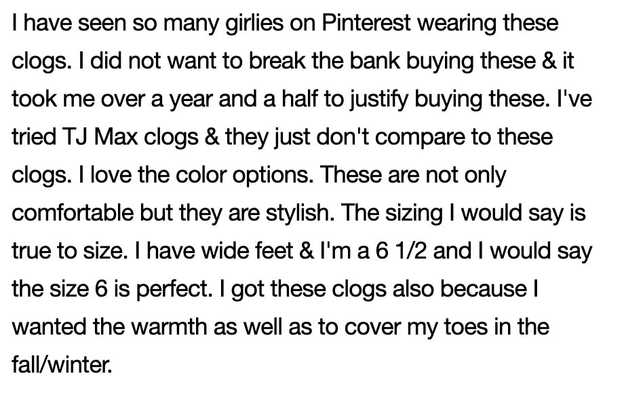This screenshot has width=624, height=395.
Task: Place cursor on the word "stylish"
Action: click(x=296, y=214)
